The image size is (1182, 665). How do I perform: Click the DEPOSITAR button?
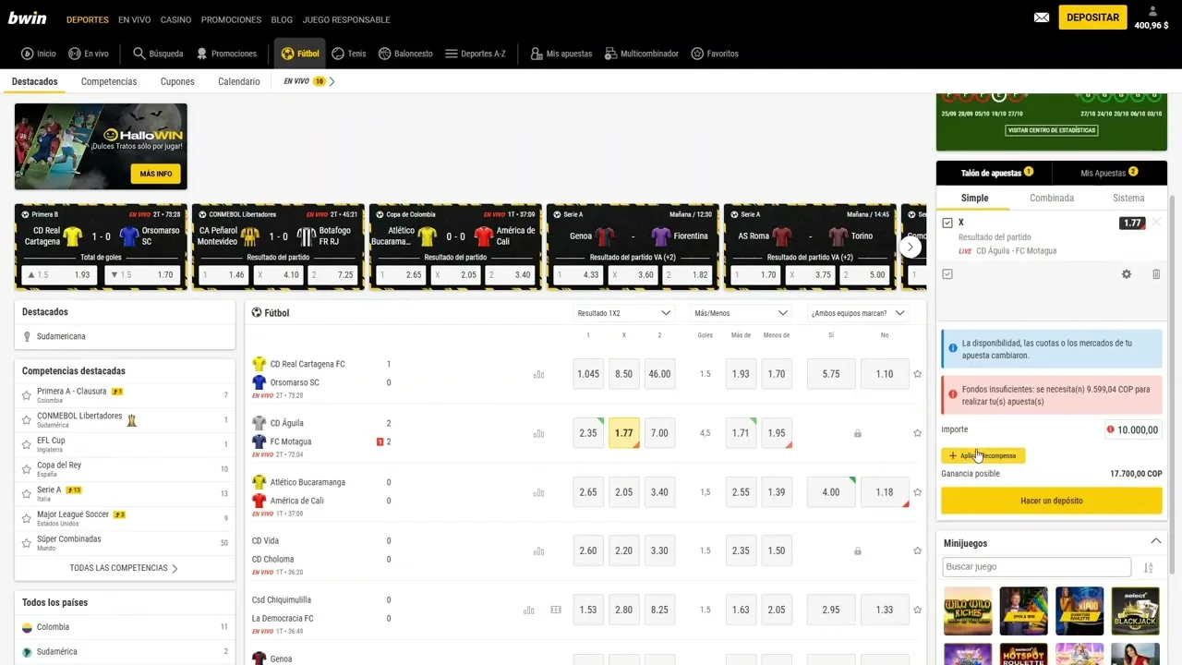(x=1093, y=18)
